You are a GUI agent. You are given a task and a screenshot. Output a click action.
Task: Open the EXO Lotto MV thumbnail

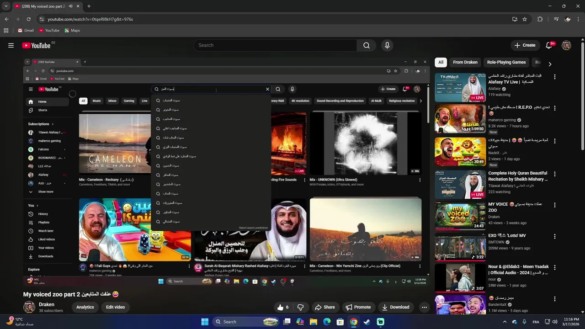(460, 248)
